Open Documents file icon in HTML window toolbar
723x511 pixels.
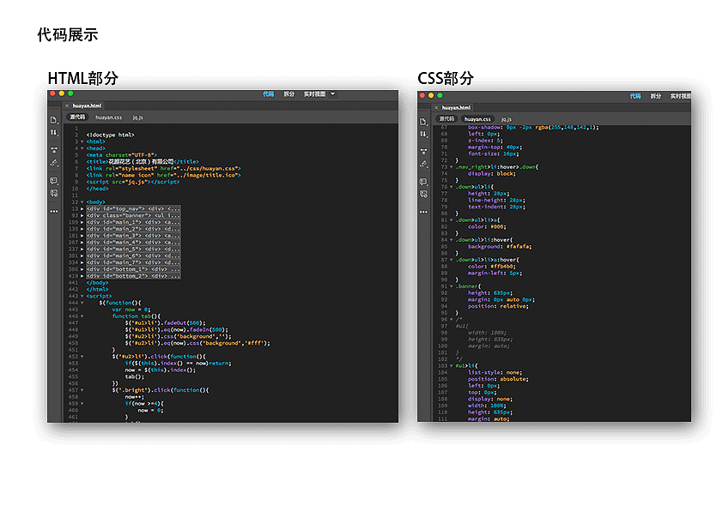[x=54, y=120]
